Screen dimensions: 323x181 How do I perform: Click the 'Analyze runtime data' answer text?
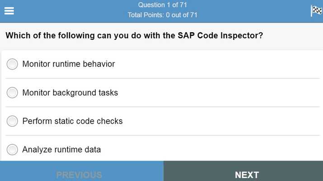61,150
